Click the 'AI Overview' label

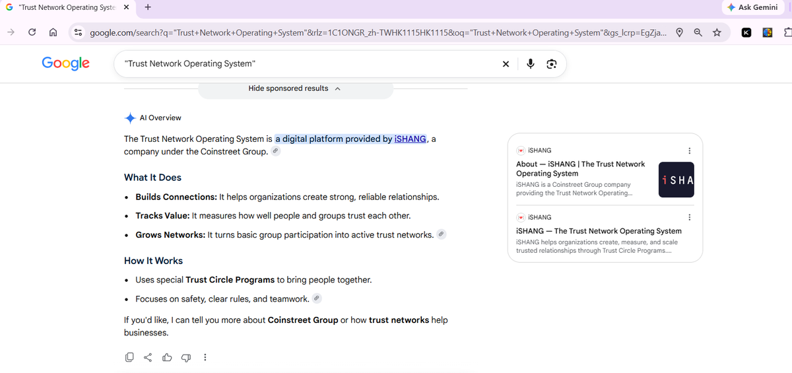pyautogui.click(x=160, y=118)
